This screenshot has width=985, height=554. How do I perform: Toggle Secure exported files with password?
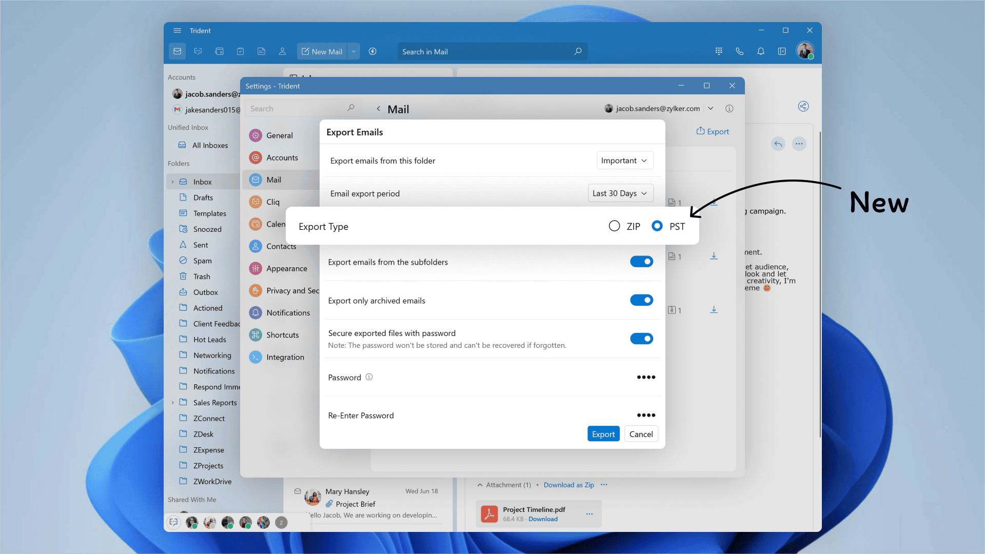(641, 339)
